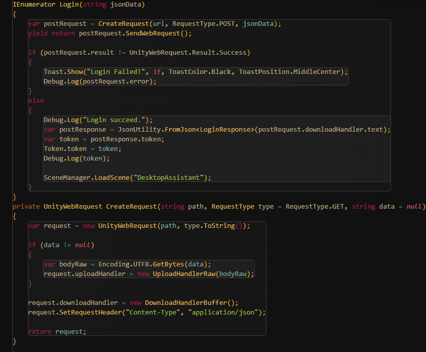Click 'postRequest.downloadHandler.text' argument
Viewport: 426px width, 352px height.
pyautogui.click(x=320, y=130)
